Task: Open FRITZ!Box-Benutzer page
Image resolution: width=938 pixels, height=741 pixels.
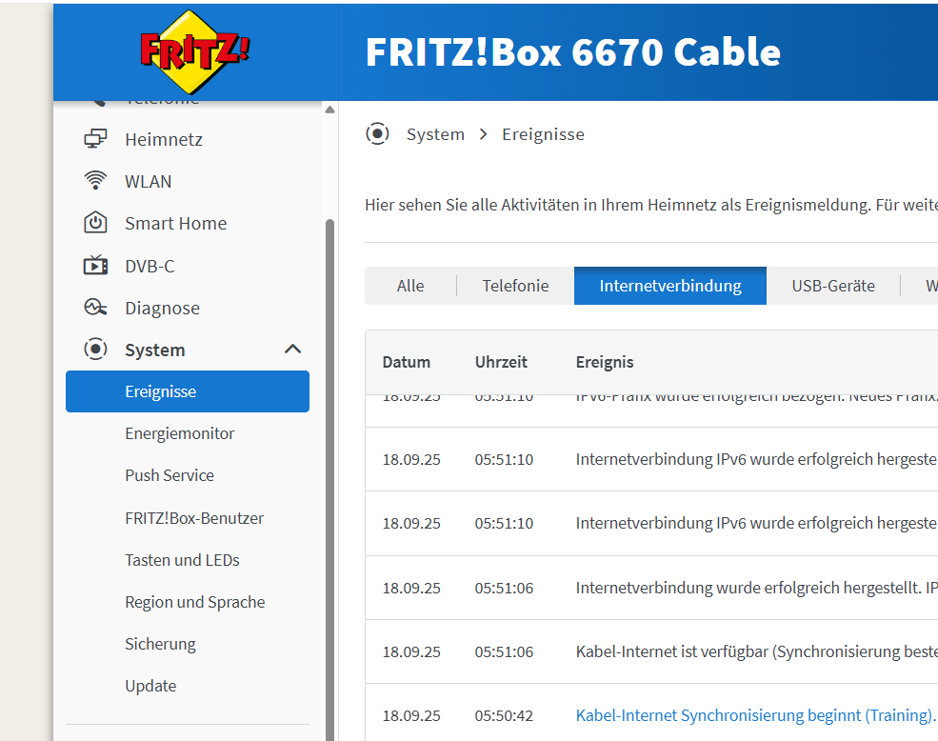Action: 194,518
